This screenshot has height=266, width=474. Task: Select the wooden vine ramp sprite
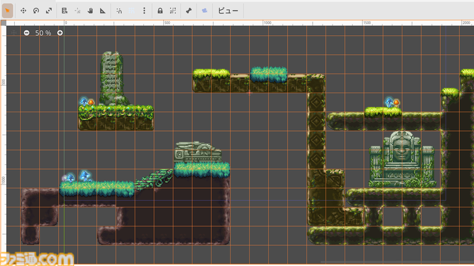tap(154, 179)
